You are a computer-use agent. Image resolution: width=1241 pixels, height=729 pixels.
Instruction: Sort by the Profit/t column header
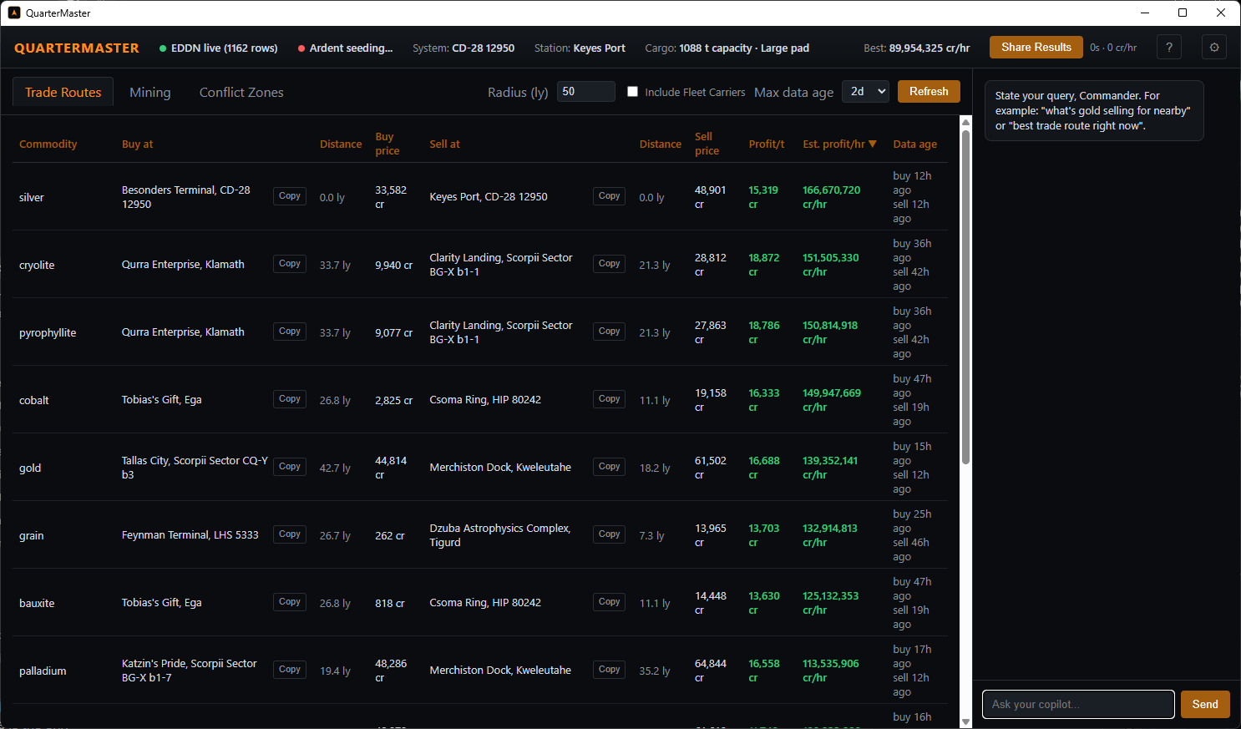pyautogui.click(x=767, y=144)
